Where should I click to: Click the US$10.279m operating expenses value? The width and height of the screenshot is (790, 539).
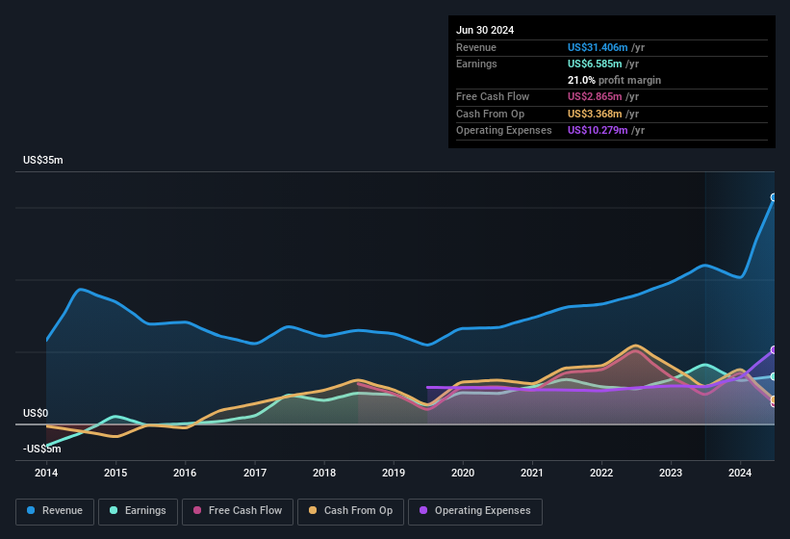point(598,131)
